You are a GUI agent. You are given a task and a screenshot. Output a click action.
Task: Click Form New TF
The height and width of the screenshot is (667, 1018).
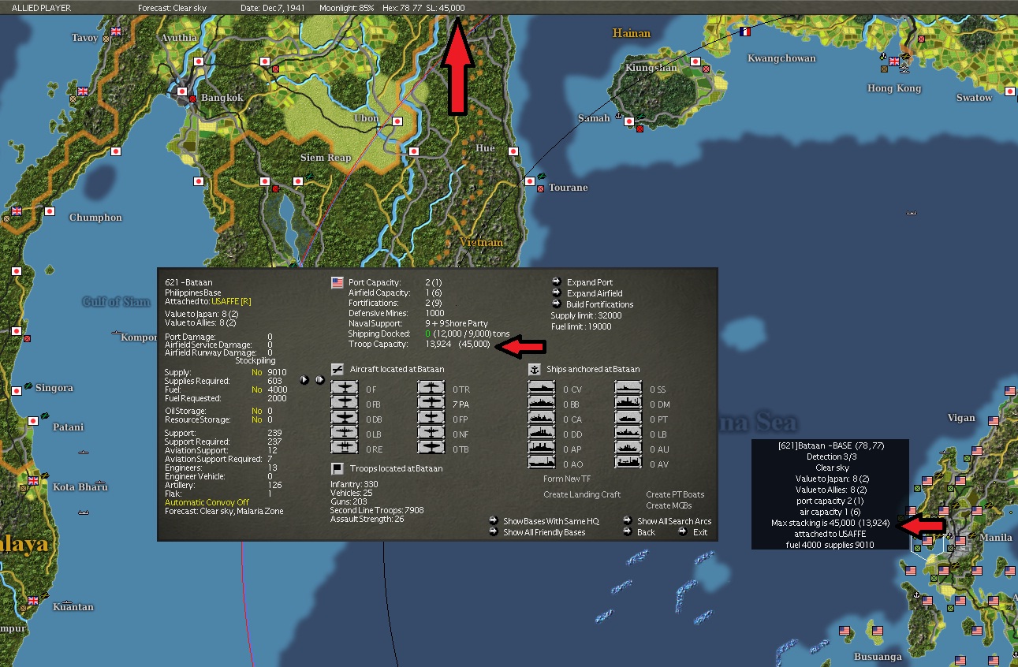point(567,479)
